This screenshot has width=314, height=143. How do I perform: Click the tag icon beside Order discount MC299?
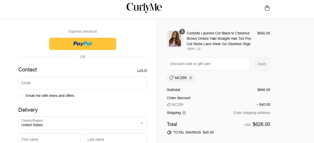[169, 105]
